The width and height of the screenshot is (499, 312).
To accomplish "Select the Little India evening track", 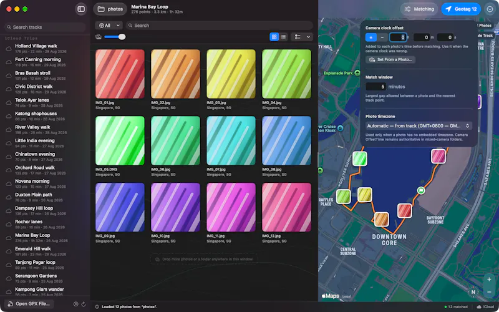I will pos(45,143).
